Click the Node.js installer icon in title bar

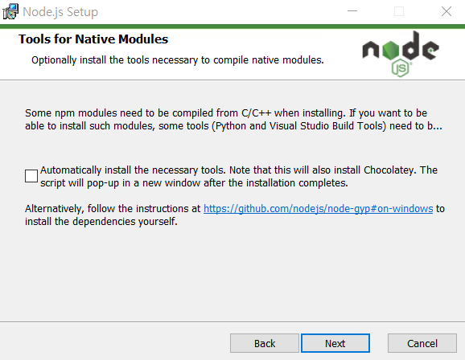coord(10,11)
